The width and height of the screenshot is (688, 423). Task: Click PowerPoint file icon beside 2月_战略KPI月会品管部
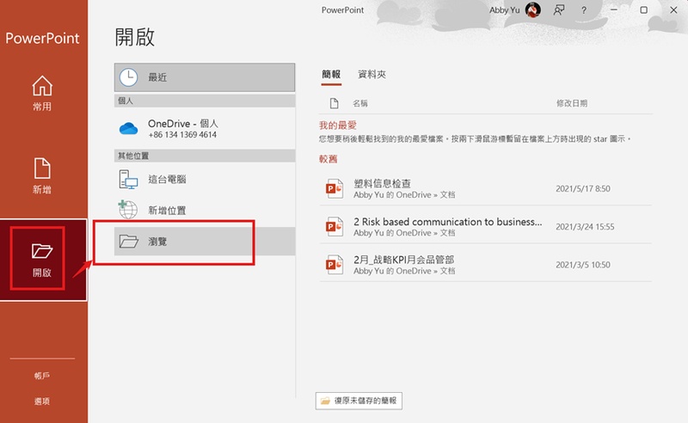[335, 265]
